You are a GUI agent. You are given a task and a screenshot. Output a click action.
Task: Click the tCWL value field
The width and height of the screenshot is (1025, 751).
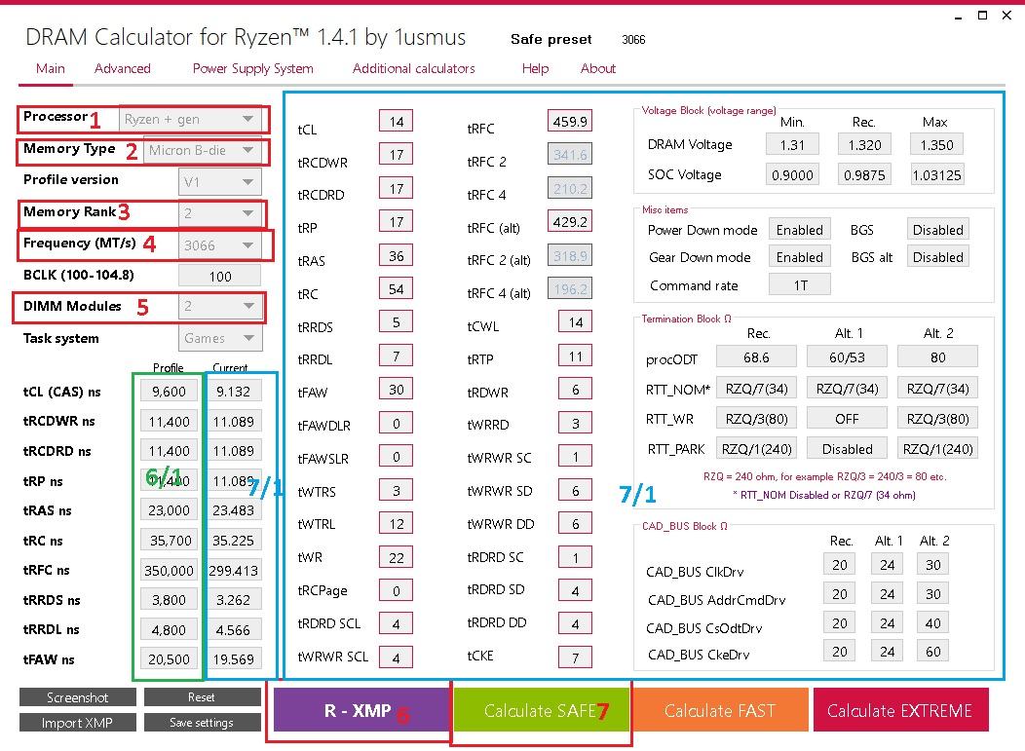pyautogui.click(x=575, y=321)
